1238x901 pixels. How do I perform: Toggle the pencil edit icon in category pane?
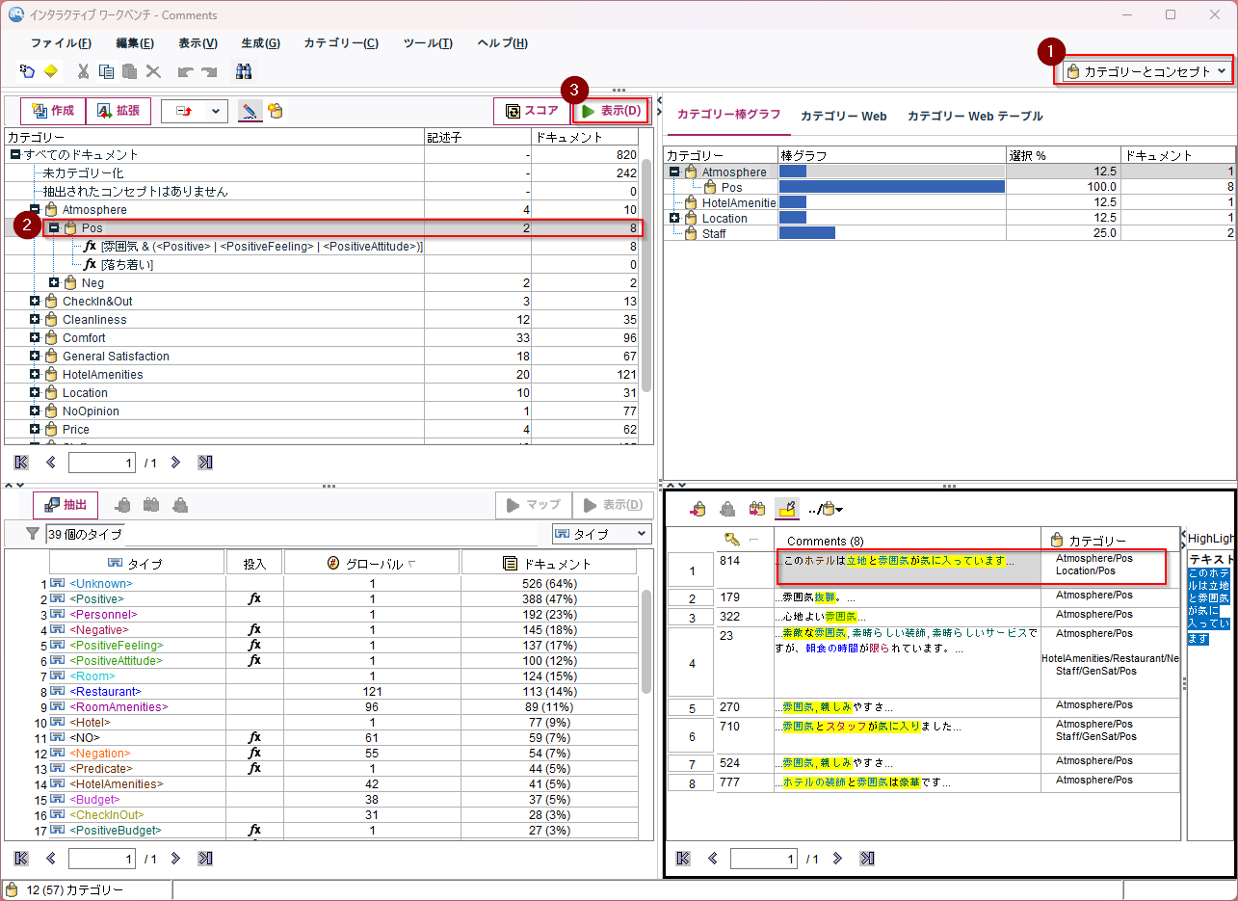pyautogui.click(x=250, y=111)
